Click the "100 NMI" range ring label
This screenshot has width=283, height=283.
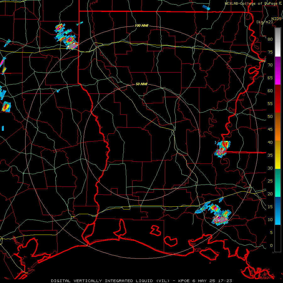pos(141,25)
